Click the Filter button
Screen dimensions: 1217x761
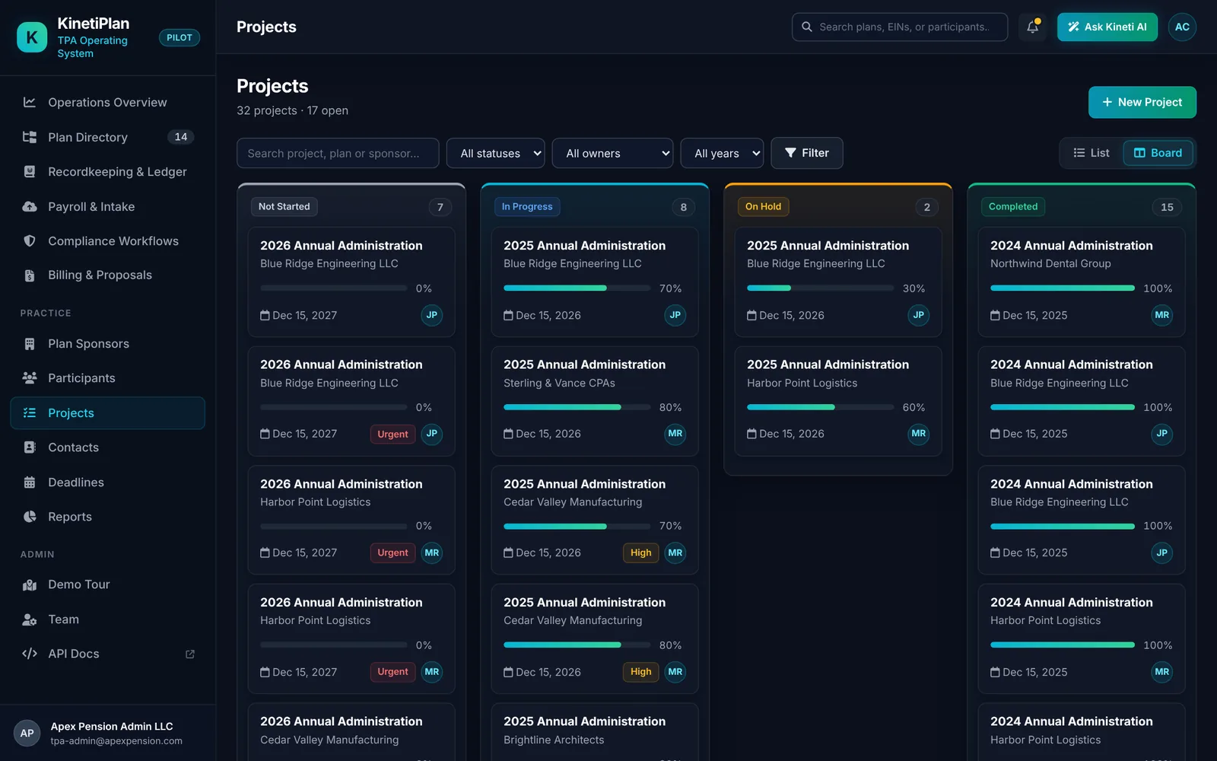(806, 153)
